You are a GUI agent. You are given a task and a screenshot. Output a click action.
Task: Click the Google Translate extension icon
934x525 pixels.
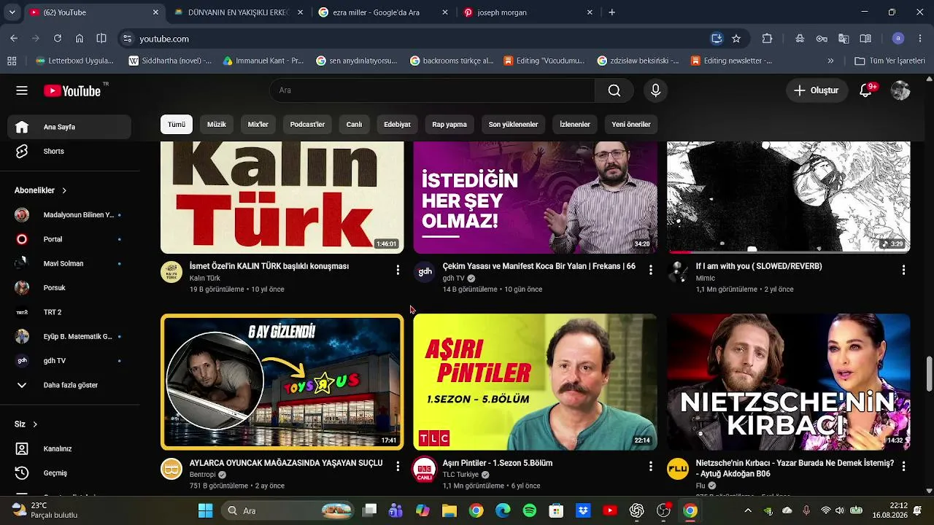click(844, 39)
